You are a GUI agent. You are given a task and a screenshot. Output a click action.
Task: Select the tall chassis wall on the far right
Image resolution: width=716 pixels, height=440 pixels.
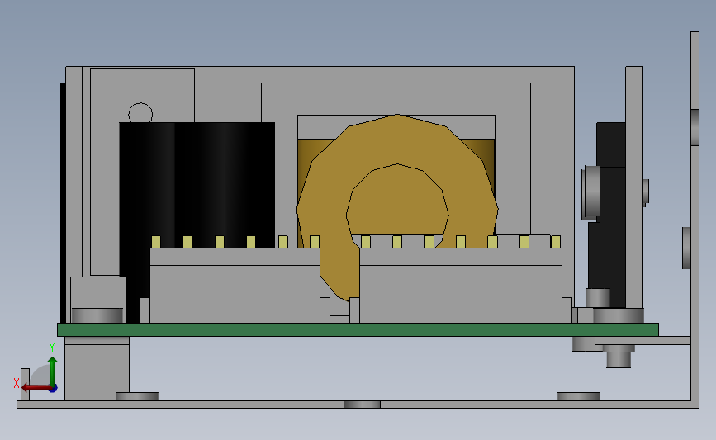(695, 219)
